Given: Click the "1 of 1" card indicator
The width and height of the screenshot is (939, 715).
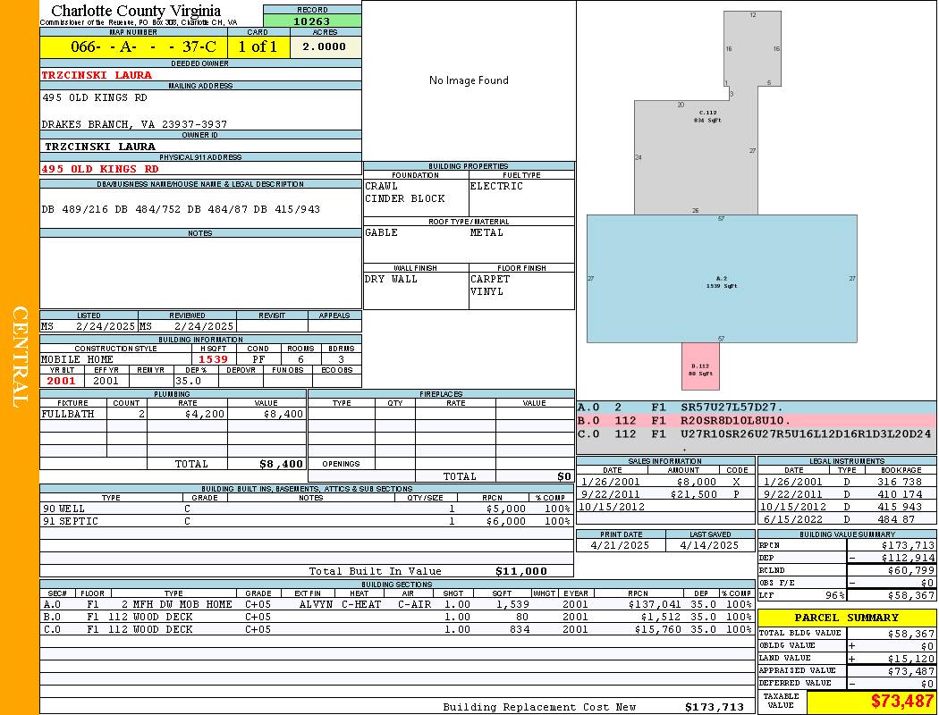Looking at the screenshot, I should (258, 47).
